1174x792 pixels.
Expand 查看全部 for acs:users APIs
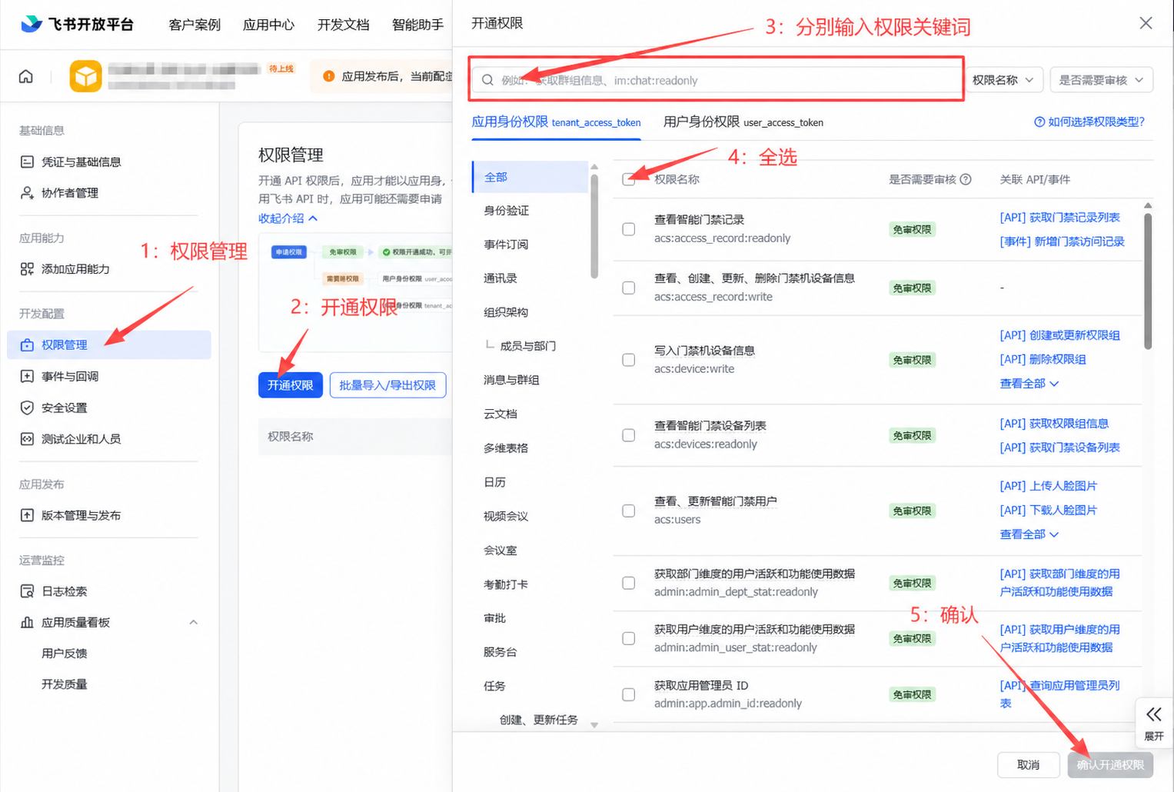point(1029,534)
